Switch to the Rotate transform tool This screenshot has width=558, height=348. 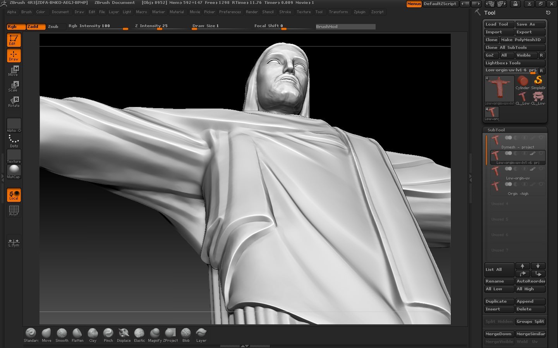coord(14,102)
